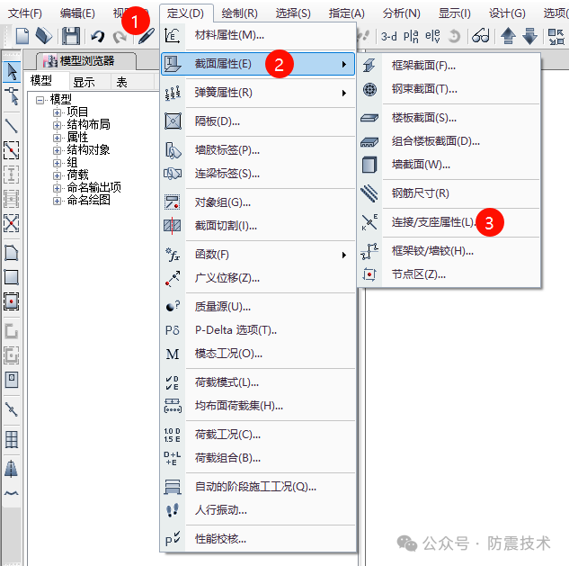The image size is (569, 566).
Task: Click the modal case M icon
Action: 173,354
